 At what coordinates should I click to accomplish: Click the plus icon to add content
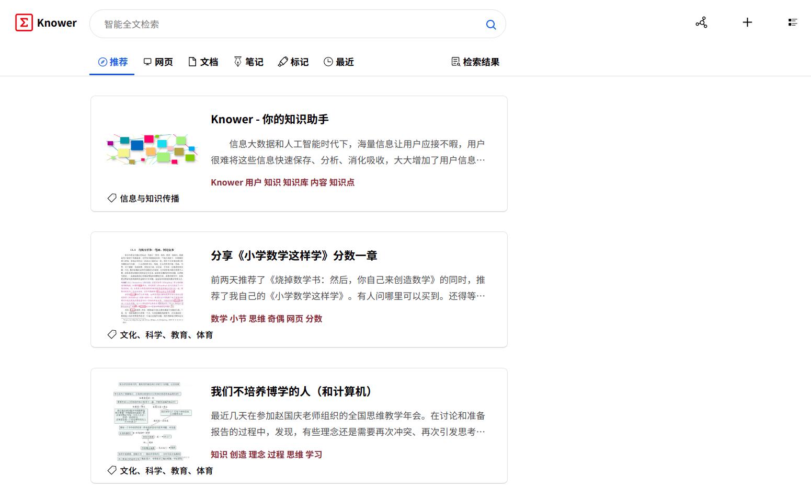(747, 22)
